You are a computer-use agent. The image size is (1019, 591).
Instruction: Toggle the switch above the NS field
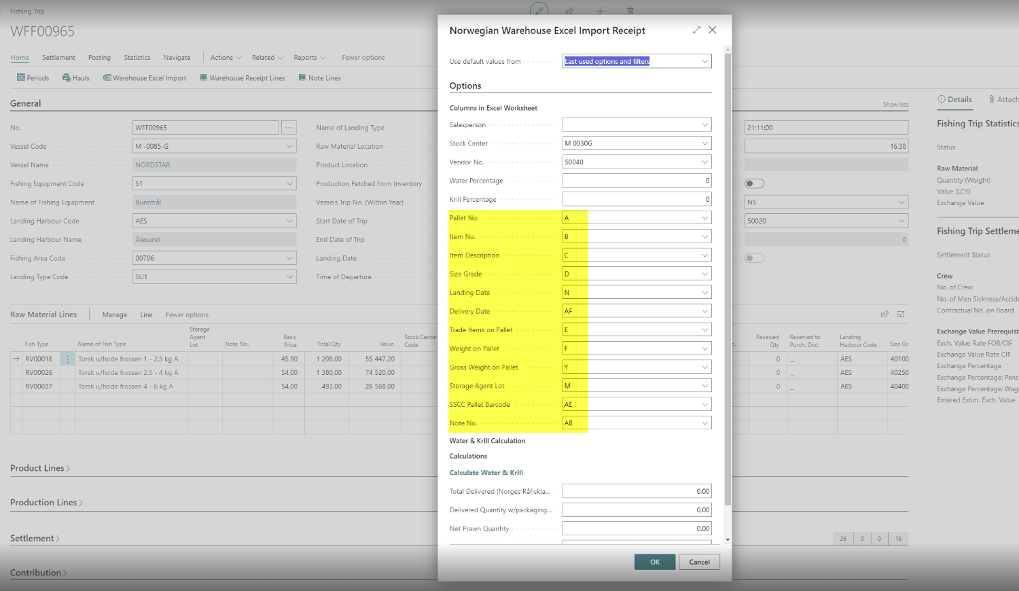(x=754, y=183)
